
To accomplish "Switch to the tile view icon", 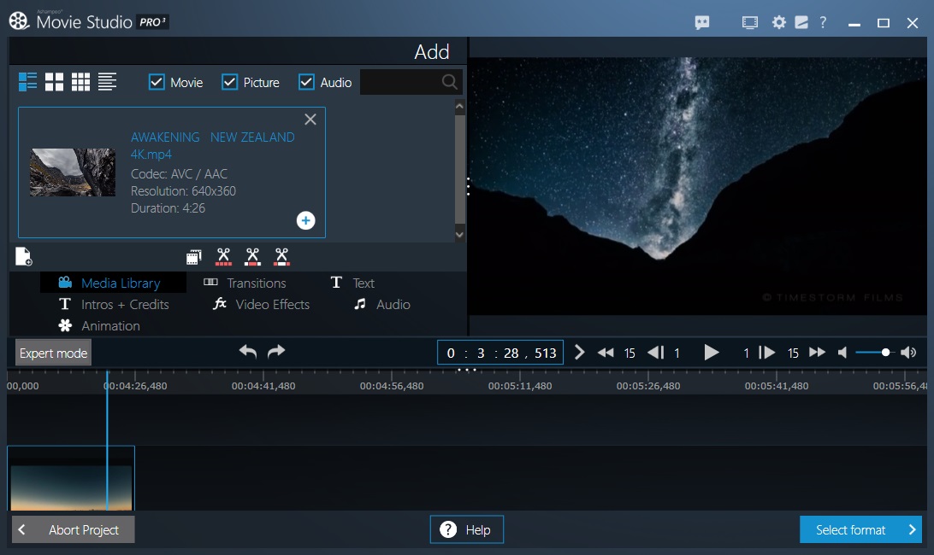I will click(53, 81).
